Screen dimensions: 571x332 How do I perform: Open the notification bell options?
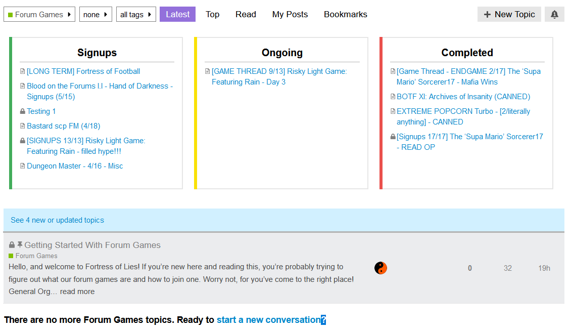click(x=554, y=14)
